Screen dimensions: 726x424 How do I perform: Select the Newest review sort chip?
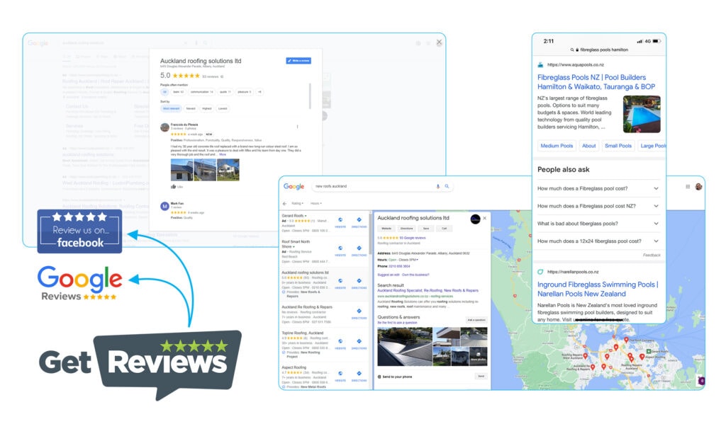190,108
